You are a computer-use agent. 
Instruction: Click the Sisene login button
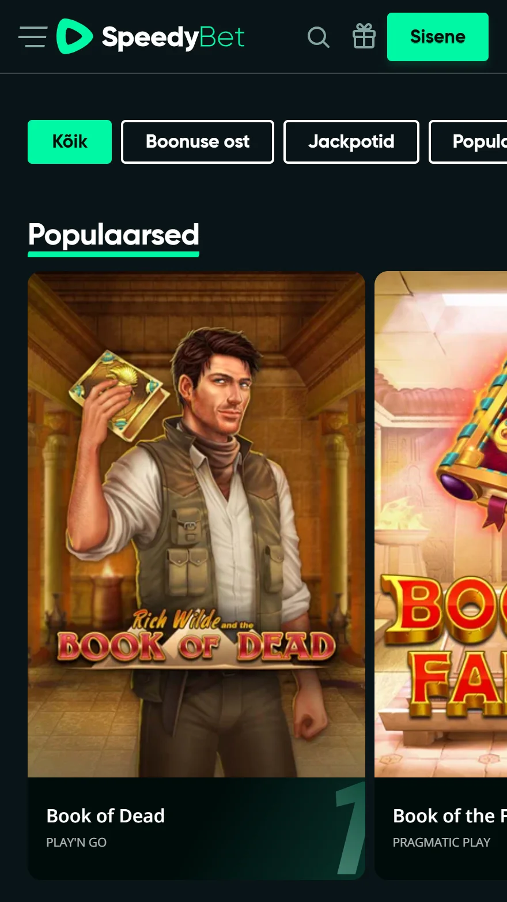438,37
